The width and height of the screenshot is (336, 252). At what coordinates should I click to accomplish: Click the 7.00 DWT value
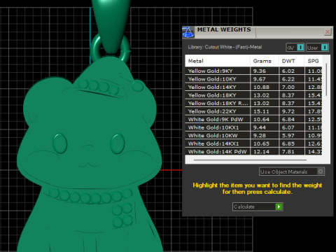click(288, 87)
